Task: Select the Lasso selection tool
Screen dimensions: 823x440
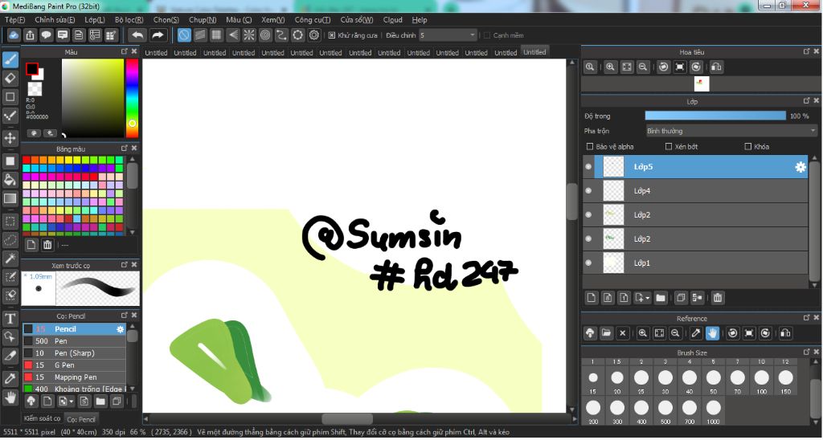Action: [10, 240]
